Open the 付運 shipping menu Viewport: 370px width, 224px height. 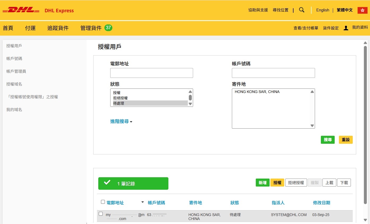tap(30, 28)
